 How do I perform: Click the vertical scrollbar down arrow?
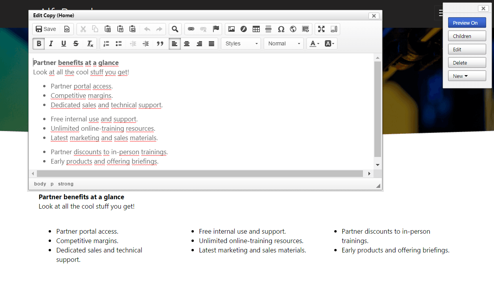click(377, 165)
